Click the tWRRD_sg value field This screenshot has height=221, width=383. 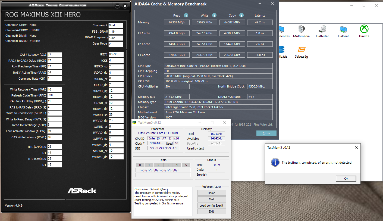pos(116,115)
